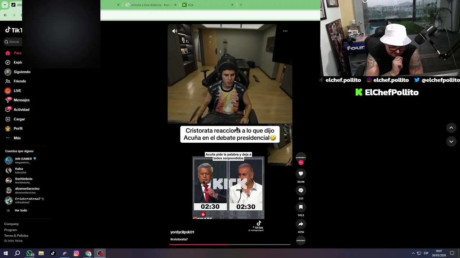Open Kalea followed account
The image size is (460, 258).
tap(16, 170)
